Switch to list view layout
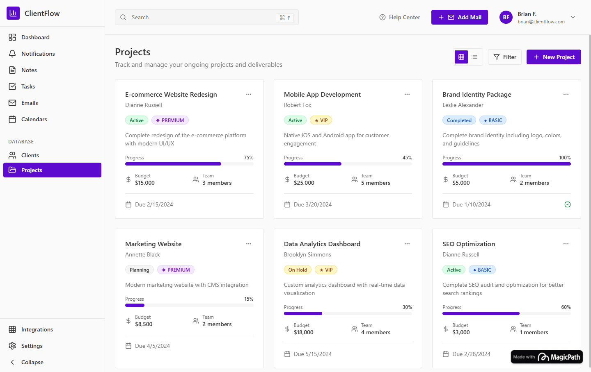Image resolution: width=591 pixels, height=372 pixels. pyautogui.click(x=474, y=57)
